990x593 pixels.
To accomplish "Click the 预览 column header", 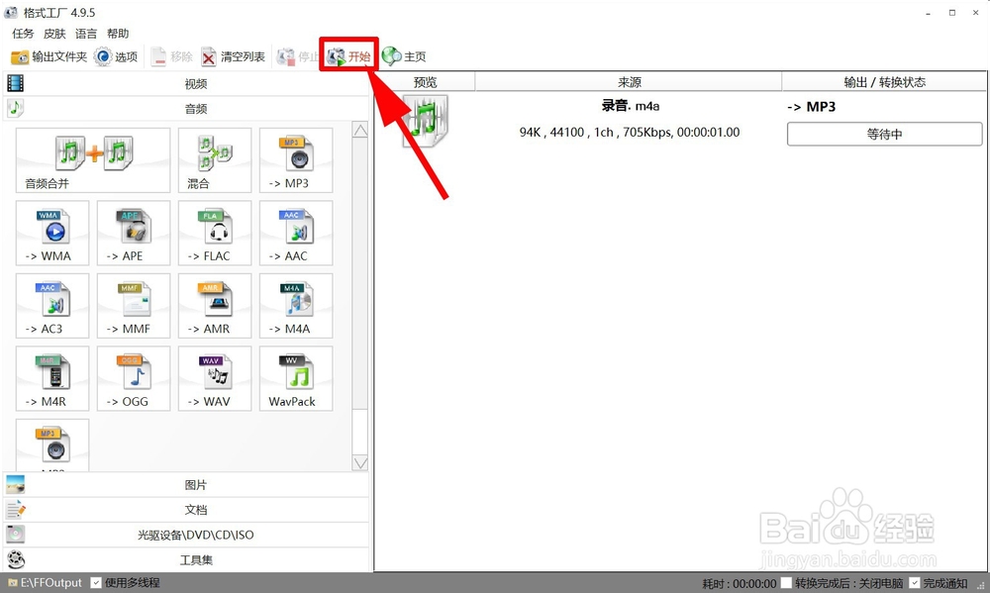I will coord(425,82).
